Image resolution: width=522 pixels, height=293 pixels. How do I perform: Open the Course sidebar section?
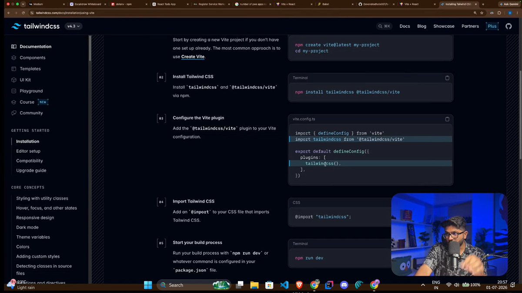(x=30, y=102)
